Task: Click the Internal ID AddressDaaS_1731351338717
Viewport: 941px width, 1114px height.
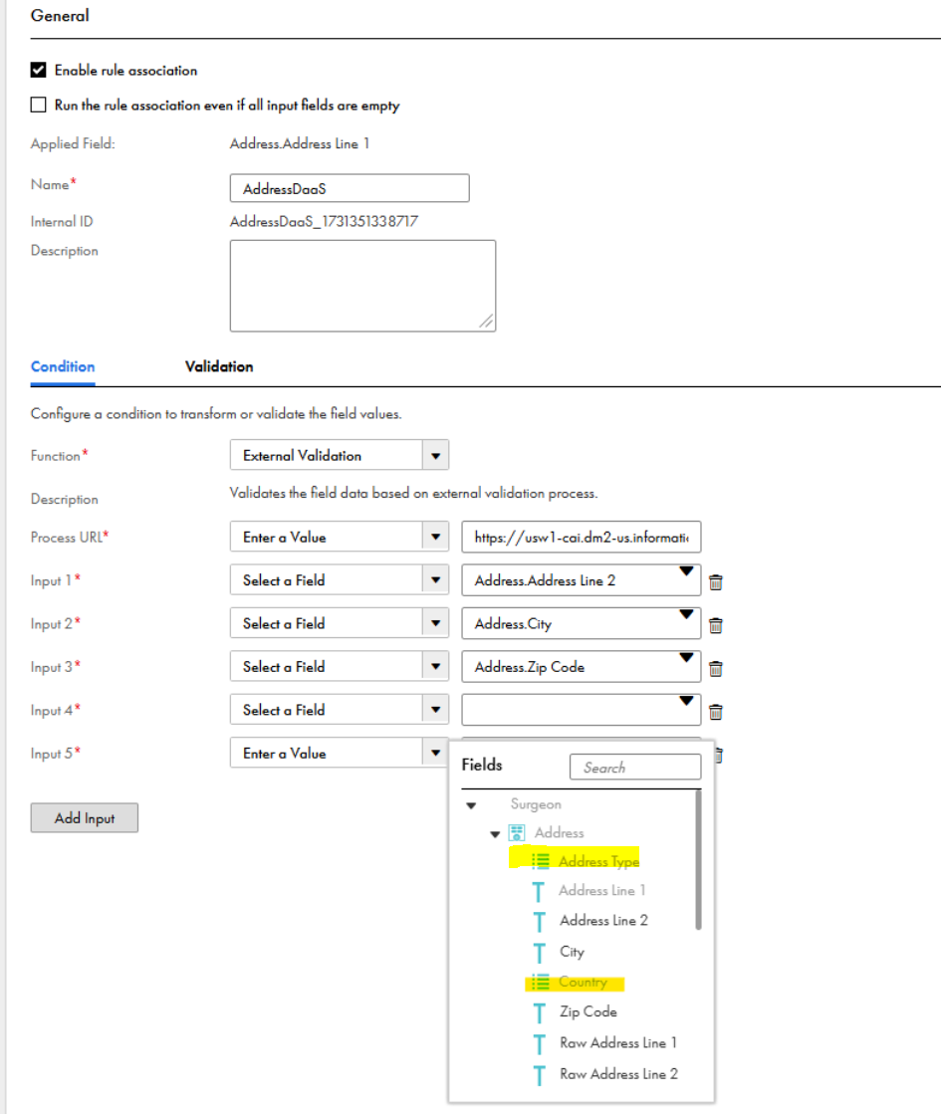Action: (324, 222)
